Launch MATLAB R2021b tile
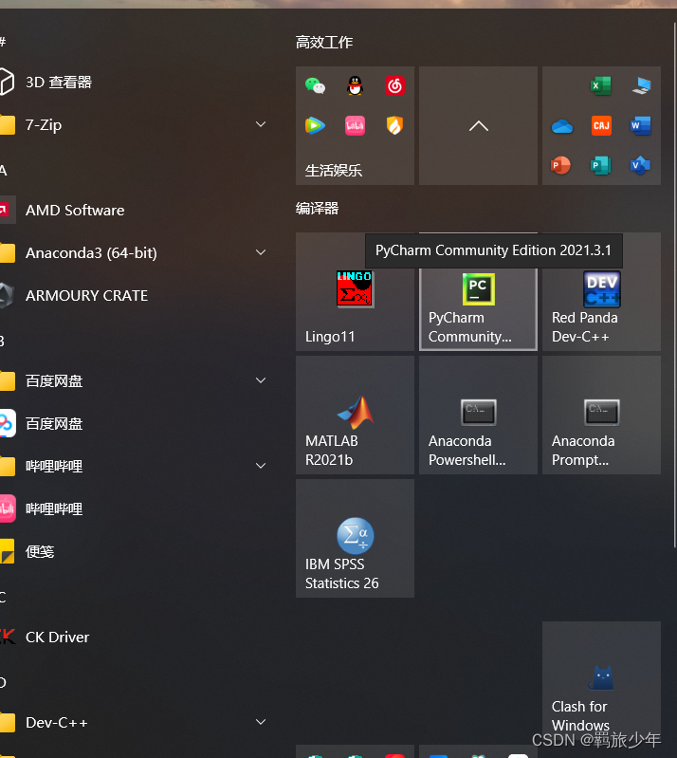Screen dimensions: 677x758 (356, 416)
